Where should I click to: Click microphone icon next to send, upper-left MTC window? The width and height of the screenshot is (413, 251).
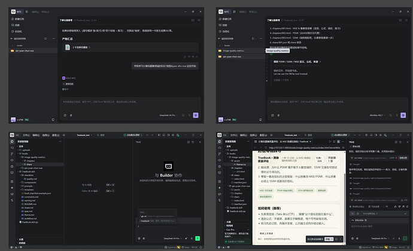click(189, 115)
